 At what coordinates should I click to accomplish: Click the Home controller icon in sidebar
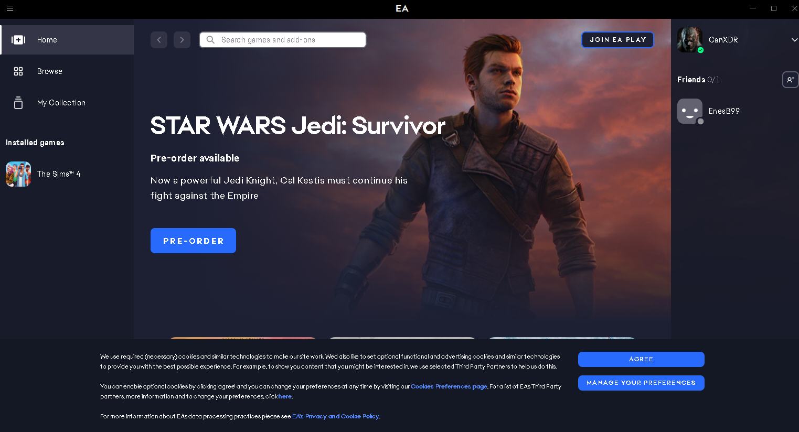pyautogui.click(x=18, y=40)
